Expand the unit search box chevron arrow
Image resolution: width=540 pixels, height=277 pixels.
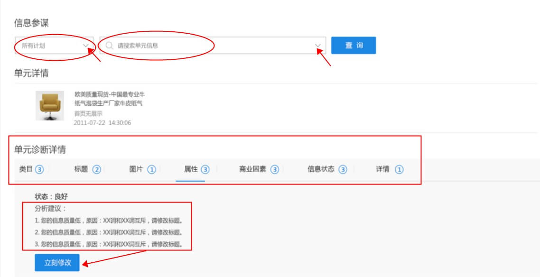[x=318, y=46]
